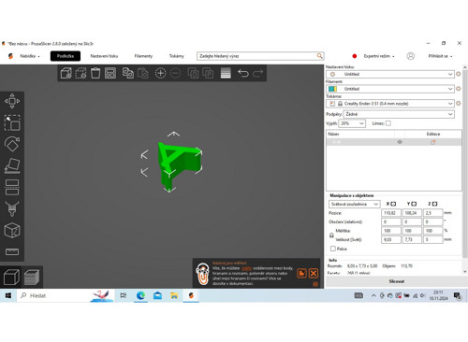Toggle the Palce checkbox
The height and width of the screenshot is (342, 468).
point(333,249)
